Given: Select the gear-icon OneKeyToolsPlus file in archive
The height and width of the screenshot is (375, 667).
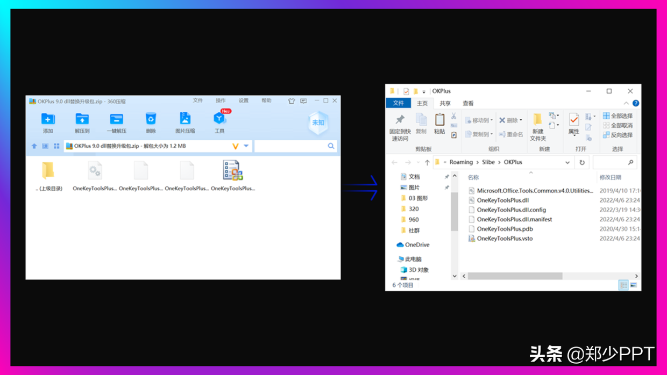Looking at the screenshot, I should (95, 176).
